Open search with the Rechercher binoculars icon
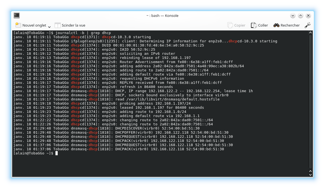Screen dimensions: 325x189 [276, 25]
